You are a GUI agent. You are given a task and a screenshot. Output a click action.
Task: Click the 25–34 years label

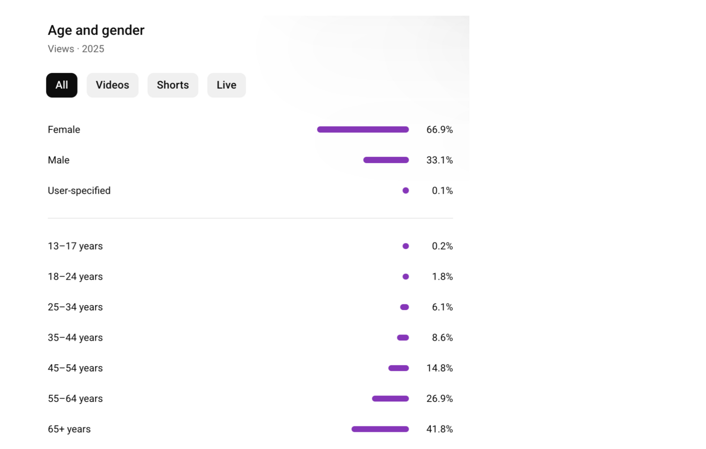[x=75, y=307]
